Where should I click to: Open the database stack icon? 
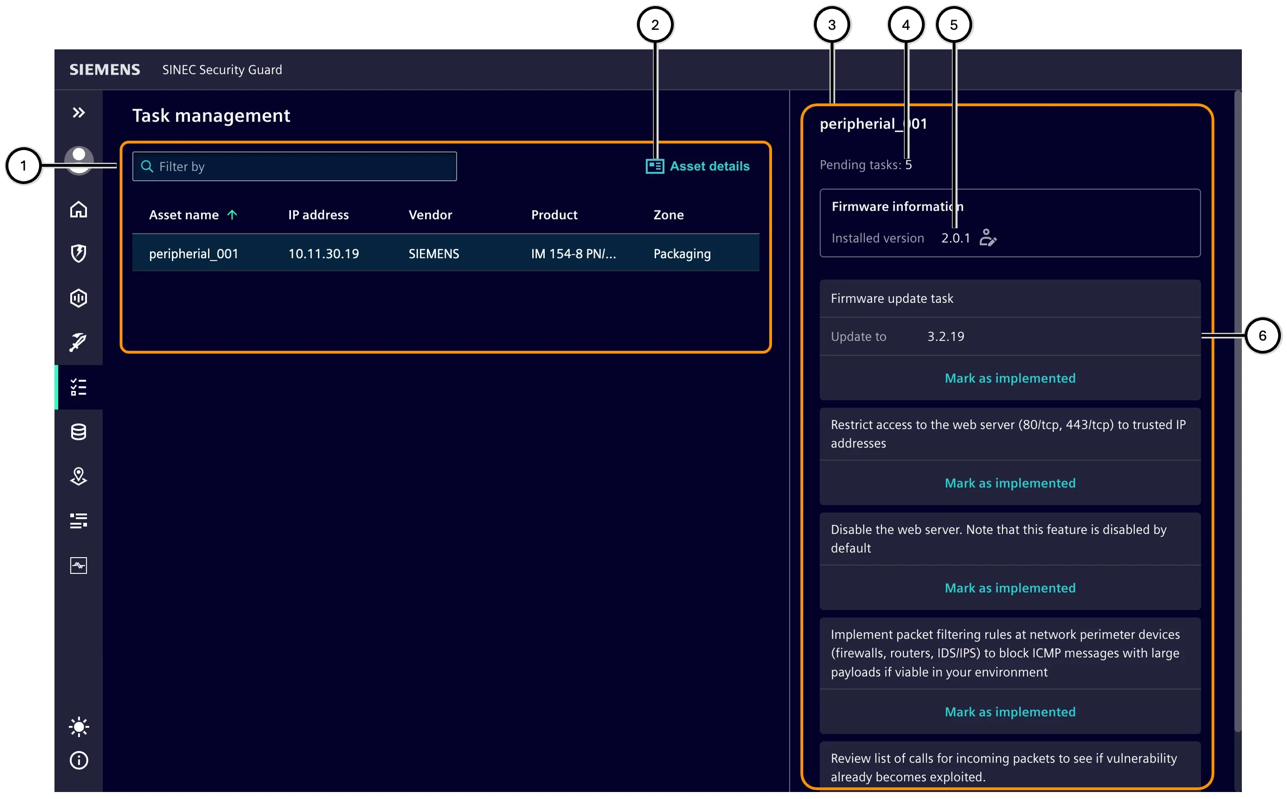coord(79,432)
